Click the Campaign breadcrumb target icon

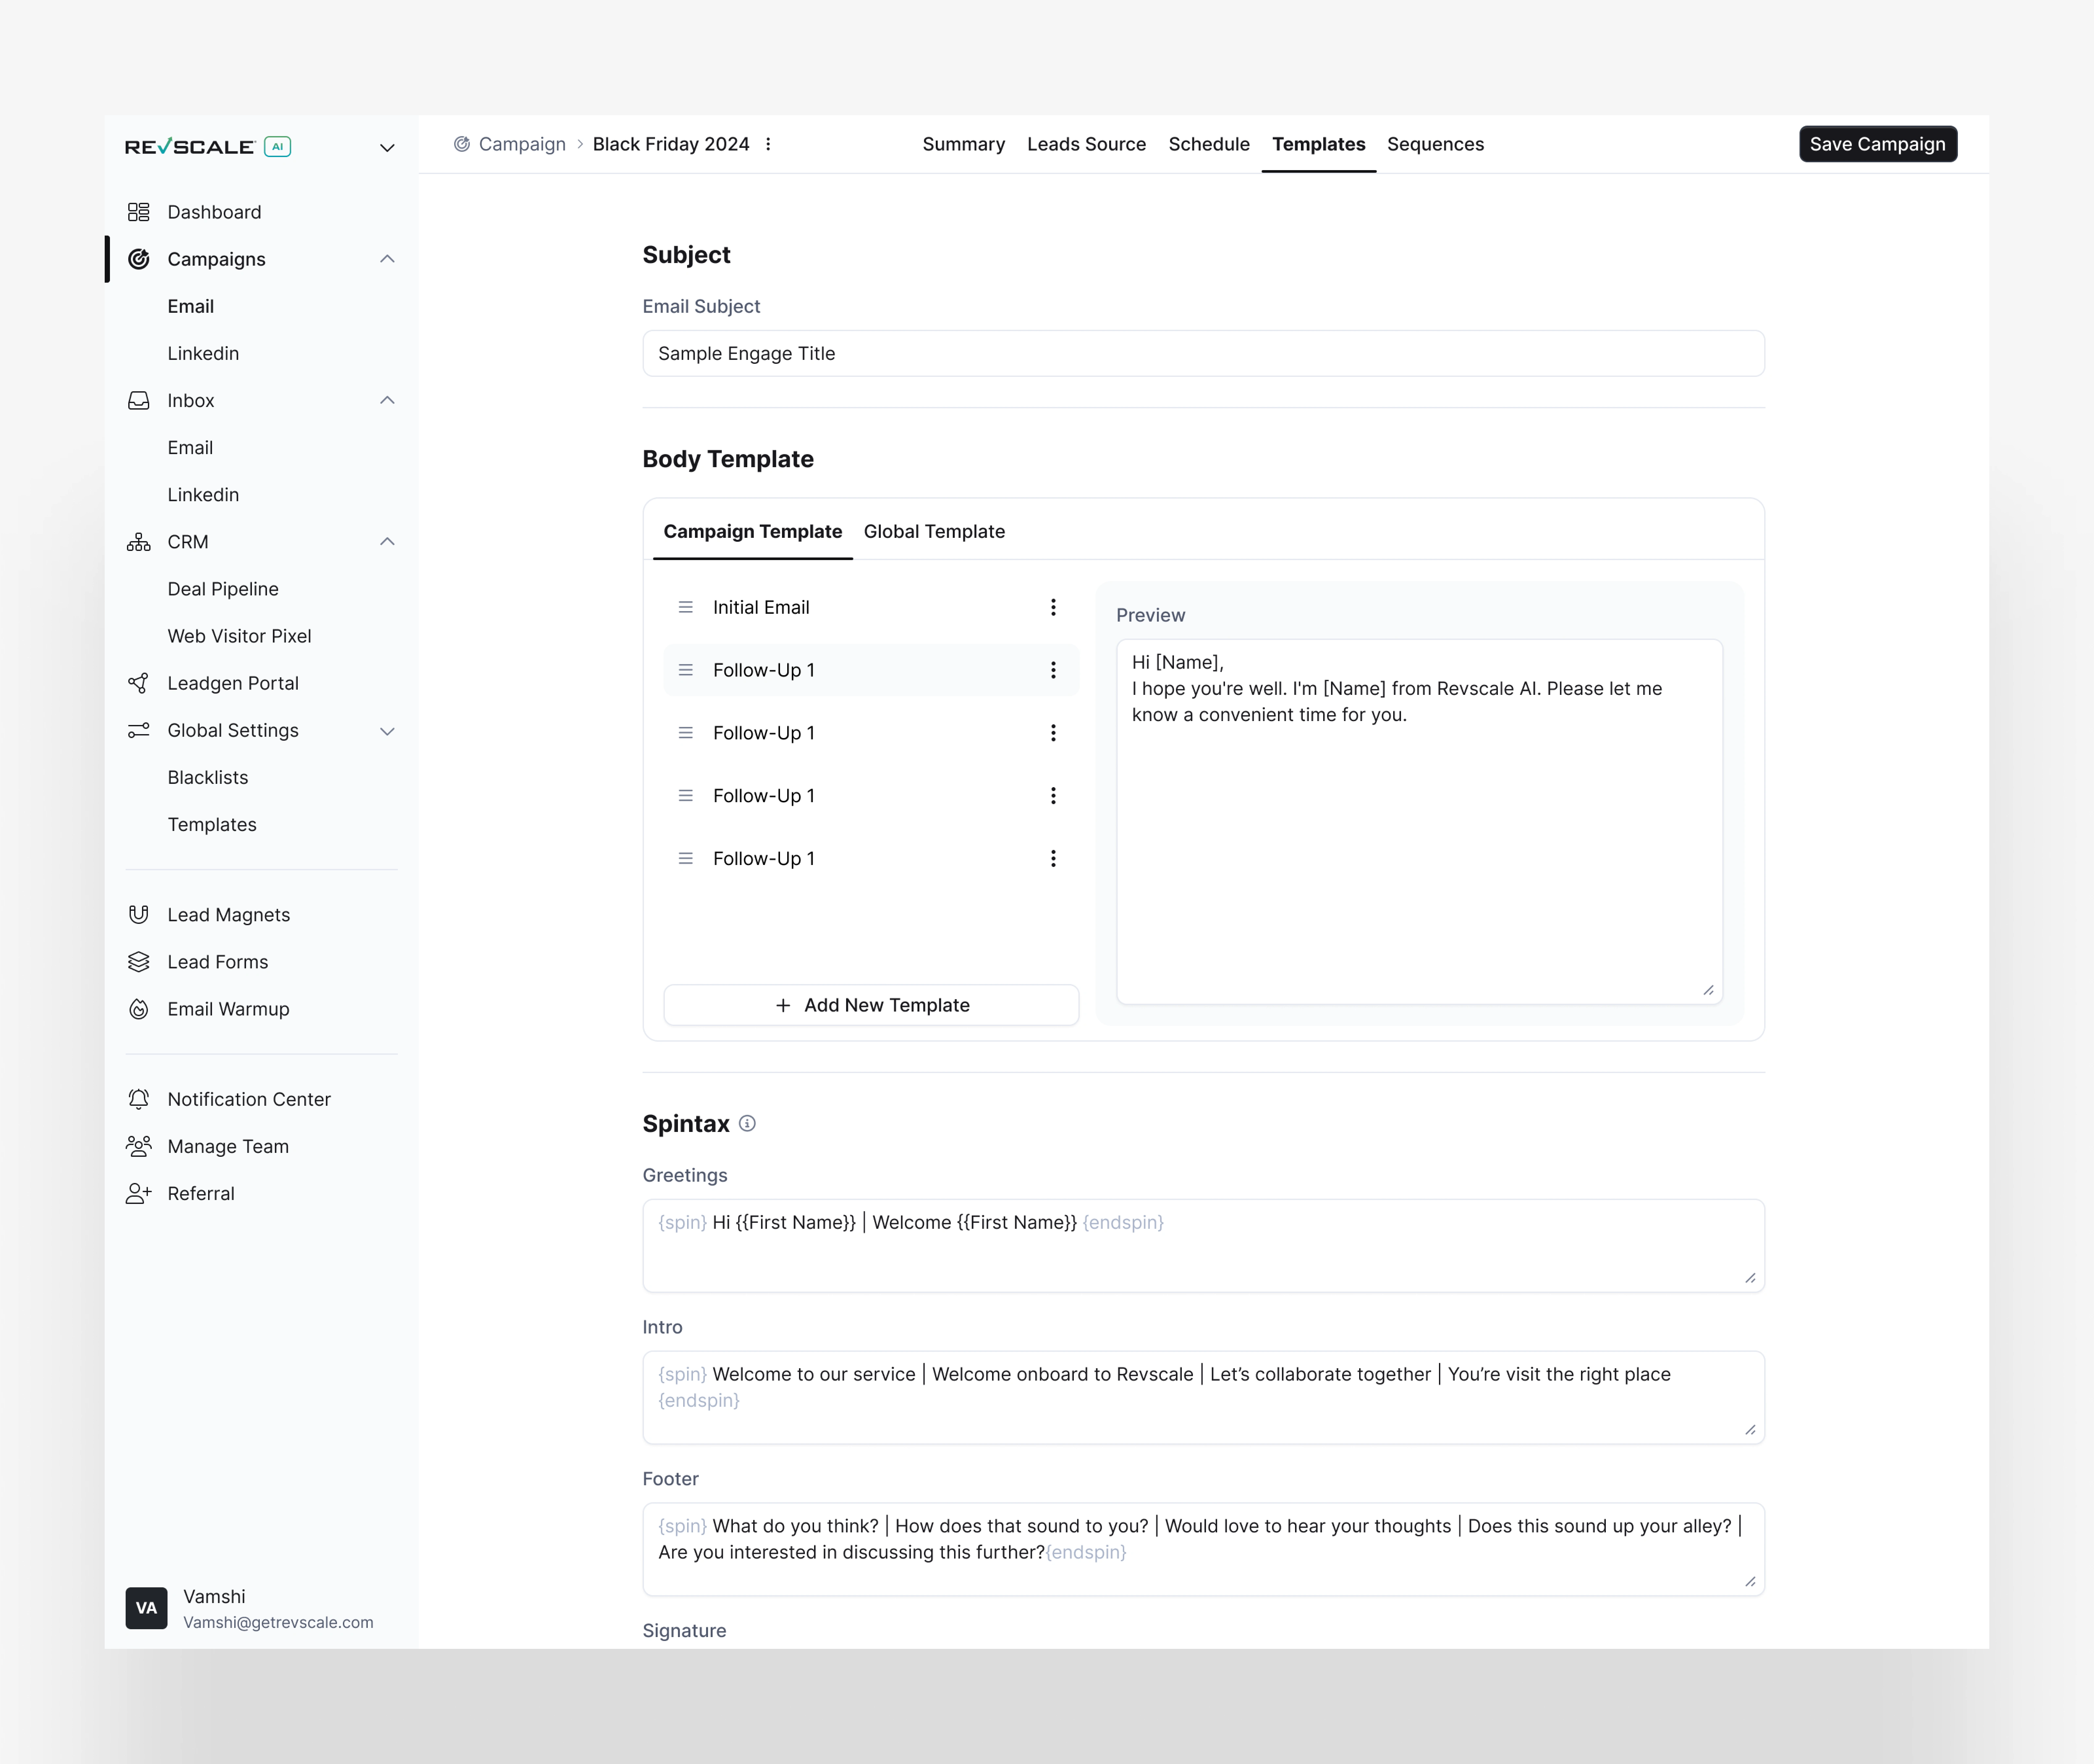[x=462, y=144]
